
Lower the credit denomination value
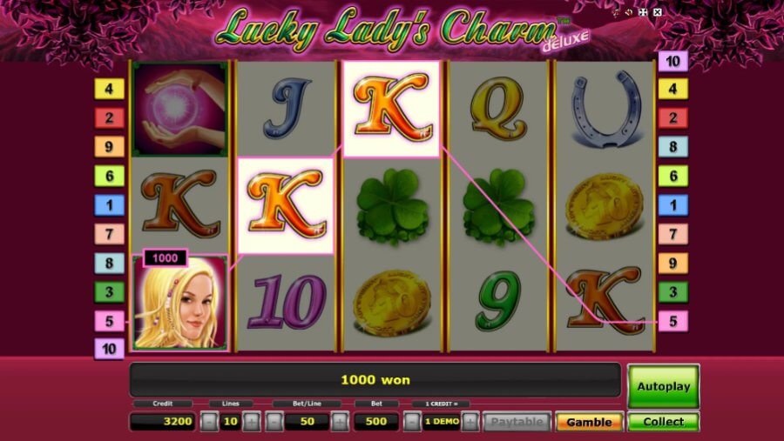[x=412, y=422]
